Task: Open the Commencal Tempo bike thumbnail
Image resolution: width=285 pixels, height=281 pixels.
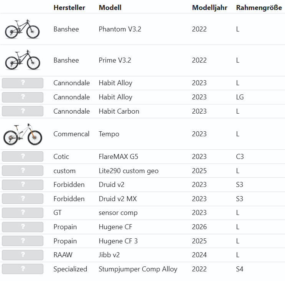Action: pos(22,134)
